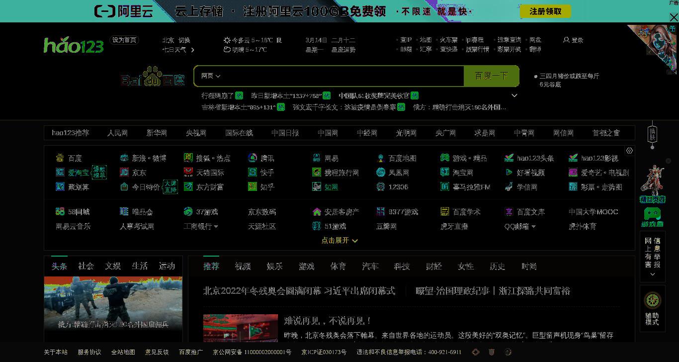
Task: Click the 喜马拉雅FM icon
Action: tap(445, 187)
